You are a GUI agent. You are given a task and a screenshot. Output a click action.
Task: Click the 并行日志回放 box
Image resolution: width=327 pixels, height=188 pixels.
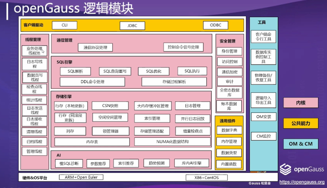point(193,118)
